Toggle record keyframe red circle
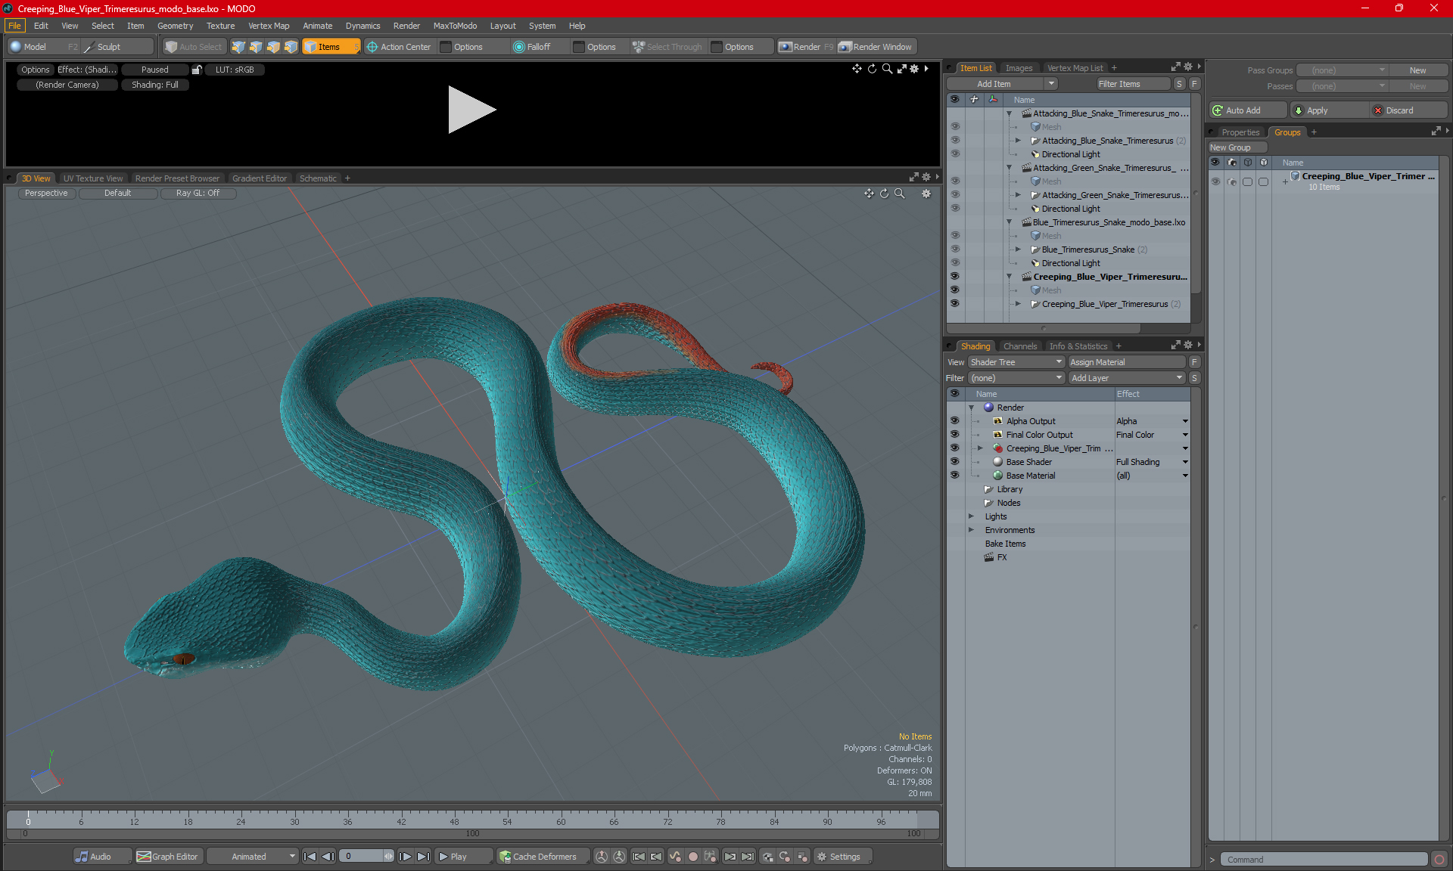 692,857
